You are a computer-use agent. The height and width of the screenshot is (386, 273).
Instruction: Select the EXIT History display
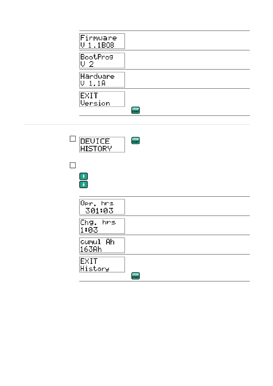(x=102, y=264)
